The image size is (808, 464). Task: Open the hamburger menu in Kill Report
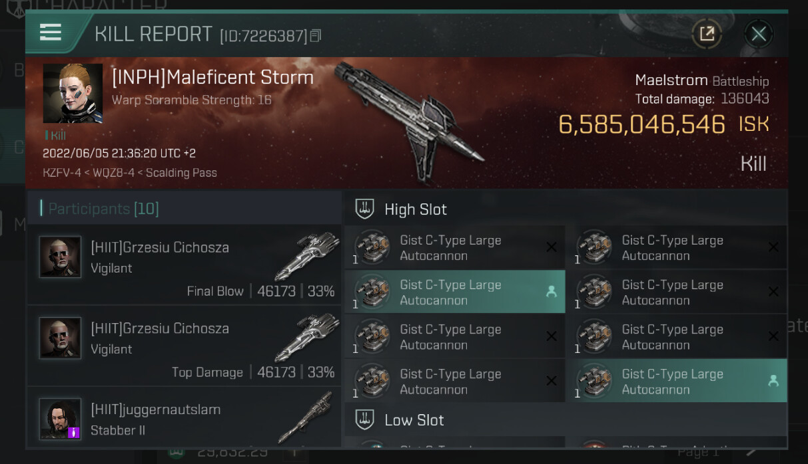[51, 33]
